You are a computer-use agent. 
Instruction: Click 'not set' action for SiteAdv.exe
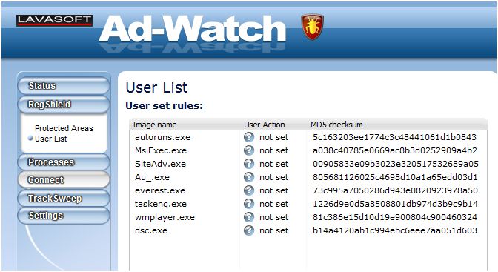click(x=273, y=164)
